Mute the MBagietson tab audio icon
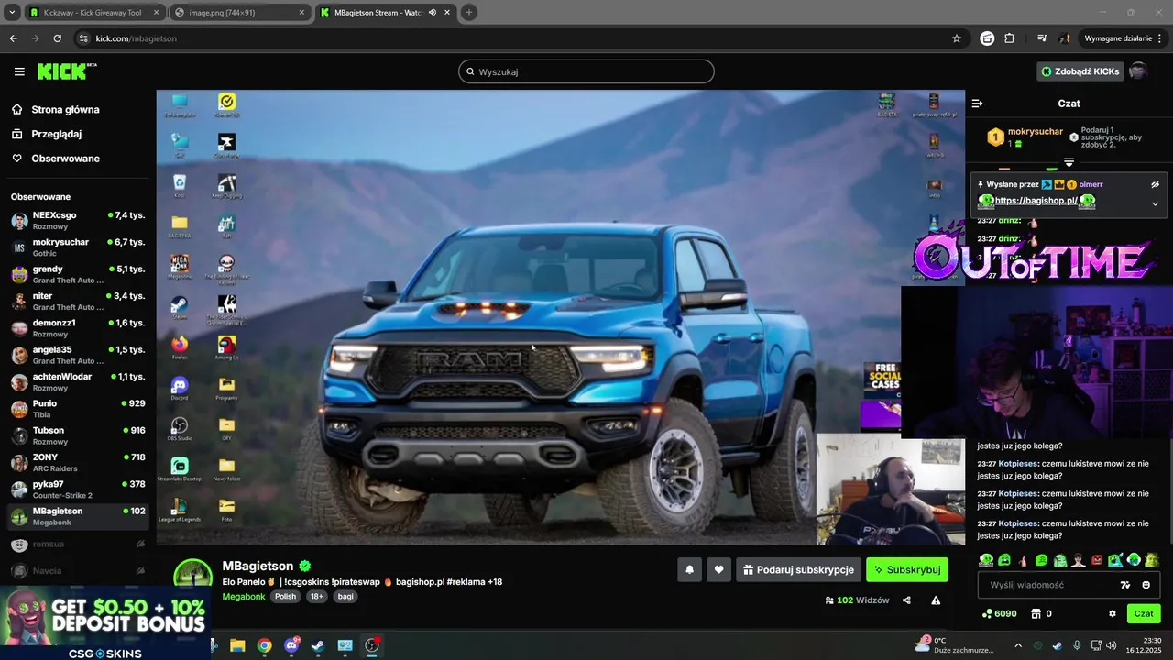 (x=432, y=13)
